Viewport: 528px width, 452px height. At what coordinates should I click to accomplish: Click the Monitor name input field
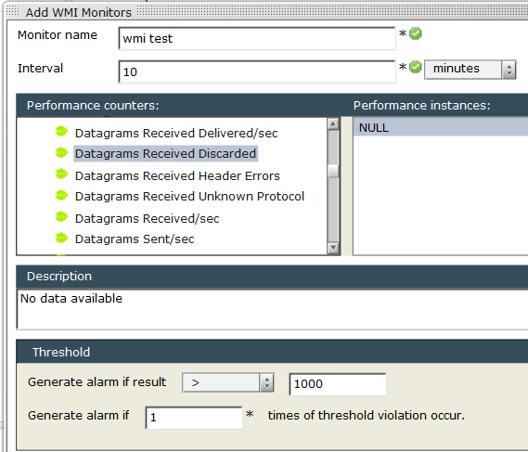257,38
